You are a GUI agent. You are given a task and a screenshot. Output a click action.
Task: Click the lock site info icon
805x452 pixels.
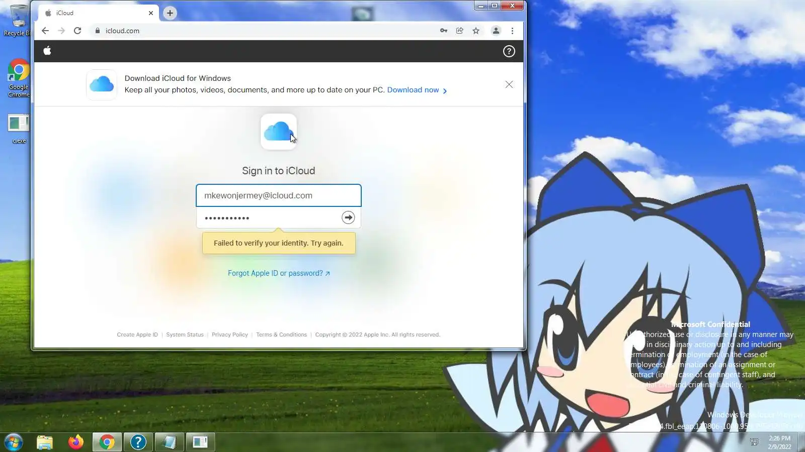(98, 31)
